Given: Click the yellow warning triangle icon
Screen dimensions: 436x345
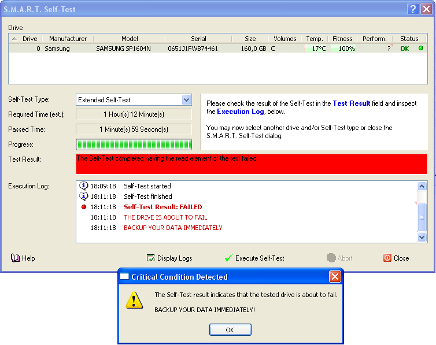Looking at the screenshot, I should tap(134, 299).
